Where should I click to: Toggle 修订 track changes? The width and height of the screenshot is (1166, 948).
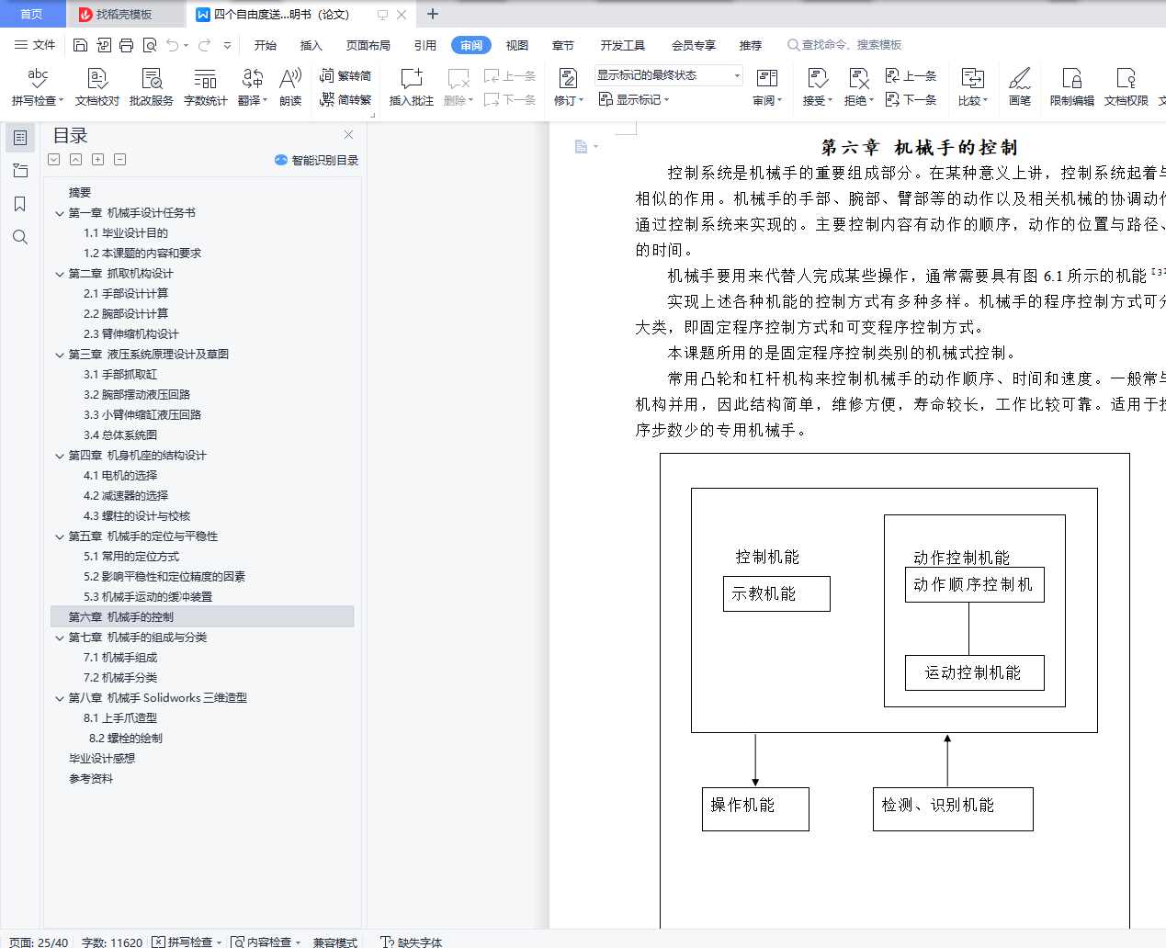[568, 87]
